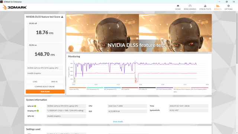Click the NVIDIA DLSS feature test Score title
This screenshot has width=238, height=134.
[43, 17]
